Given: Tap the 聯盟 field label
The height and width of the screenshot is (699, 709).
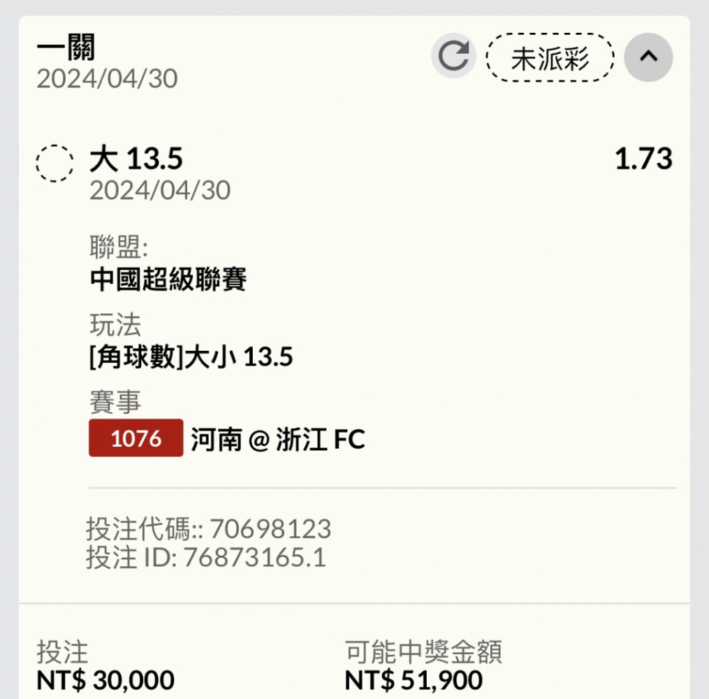Looking at the screenshot, I should coord(119,247).
